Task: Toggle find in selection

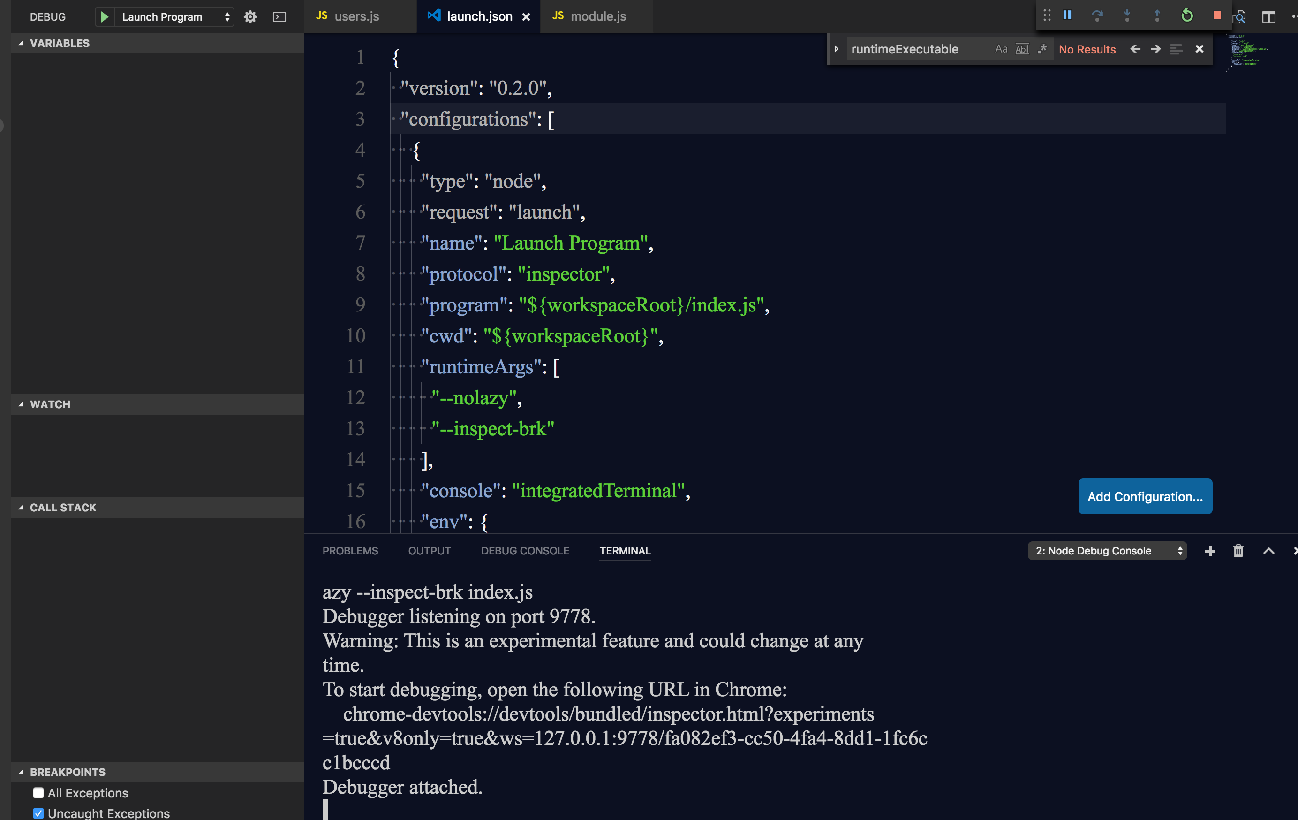Action: pos(1176,49)
